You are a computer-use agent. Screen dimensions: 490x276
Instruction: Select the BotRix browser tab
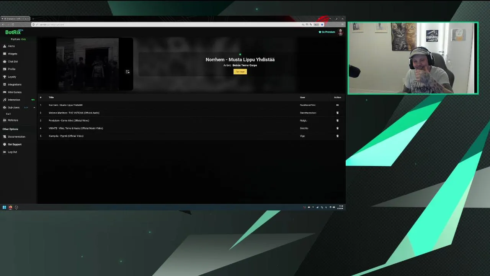click(x=15, y=18)
